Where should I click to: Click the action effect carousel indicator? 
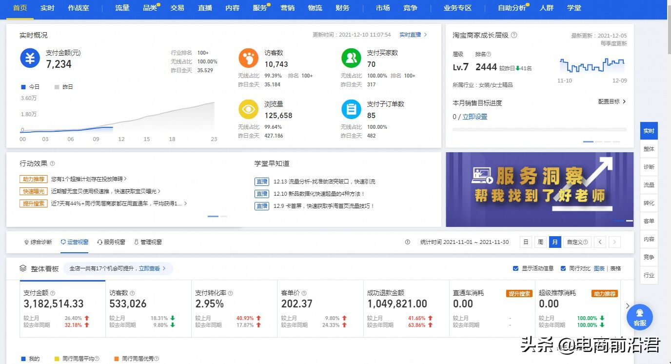pos(217,216)
